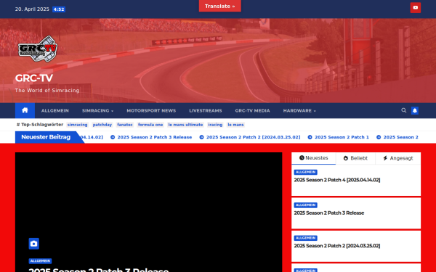
Task: Click the Top-Schlagwörter label
Action: click(x=40, y=125)
